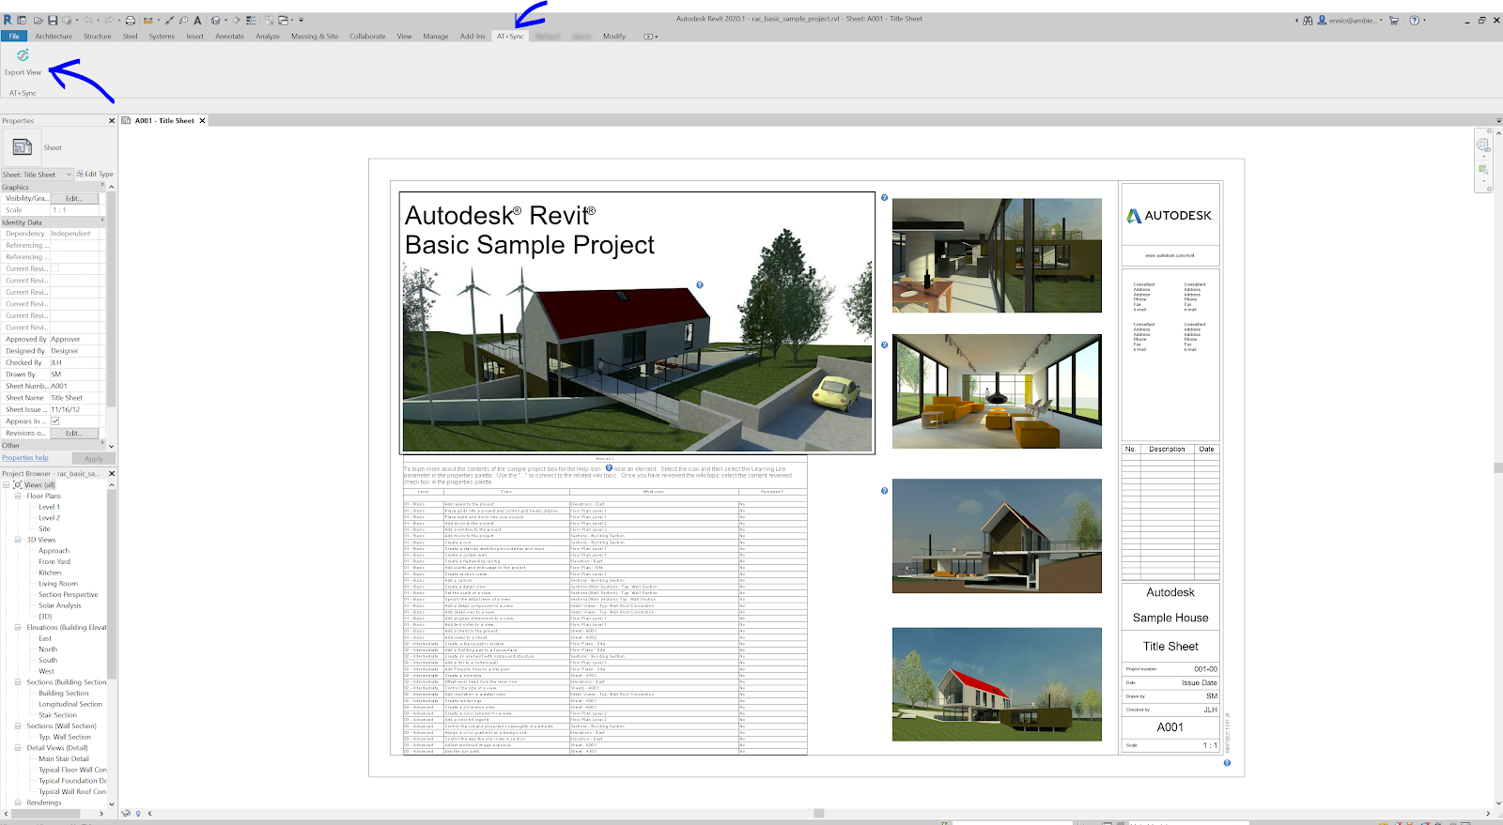Toggle the Current Revision checkbox in Properties

[x=55, y=268]
